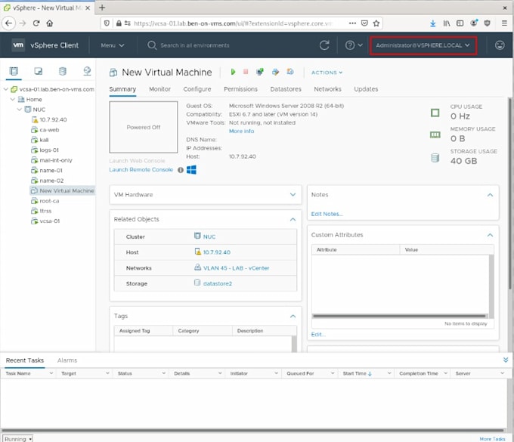Select host 10.7.92.40 in tree
514x442 pixels.
pyautogui.click(x=53, y=119)
